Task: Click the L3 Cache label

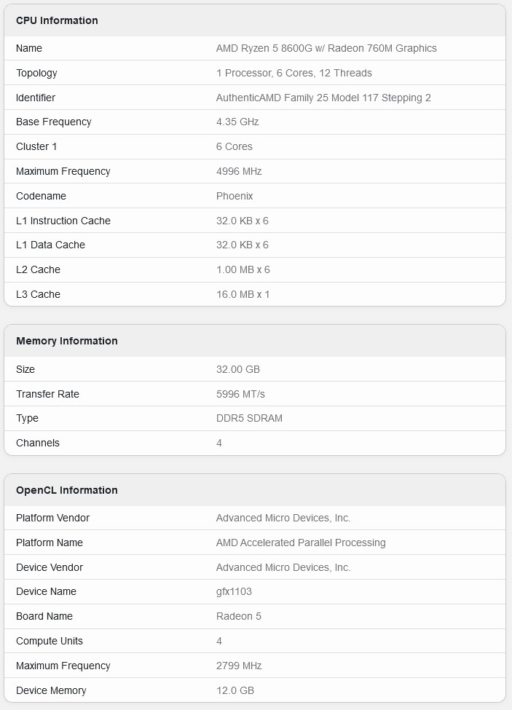Action: tap(38, 294)
